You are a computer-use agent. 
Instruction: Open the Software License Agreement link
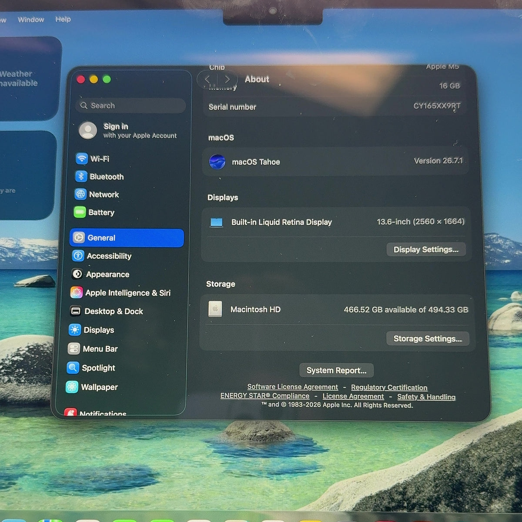tap(292, 387)
